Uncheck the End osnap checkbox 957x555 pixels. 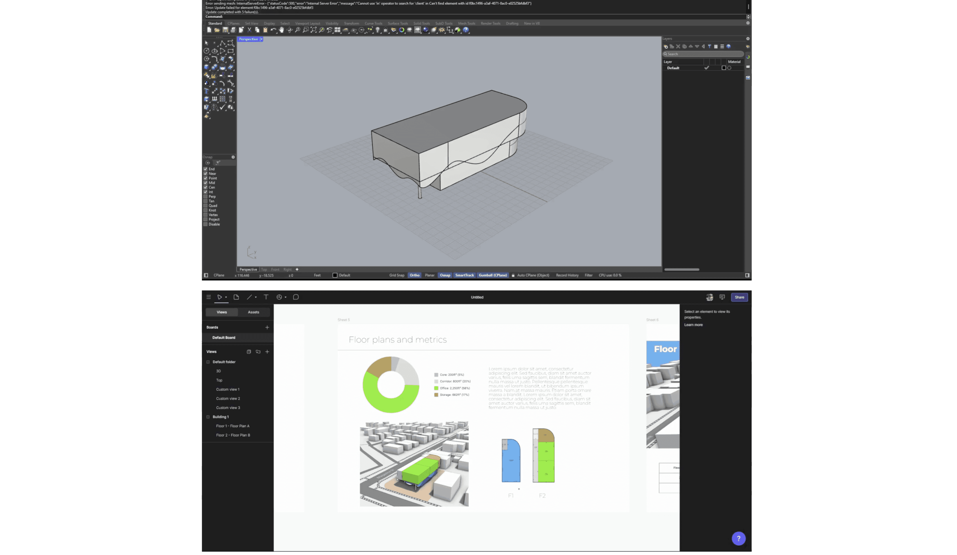coord(205,169)
